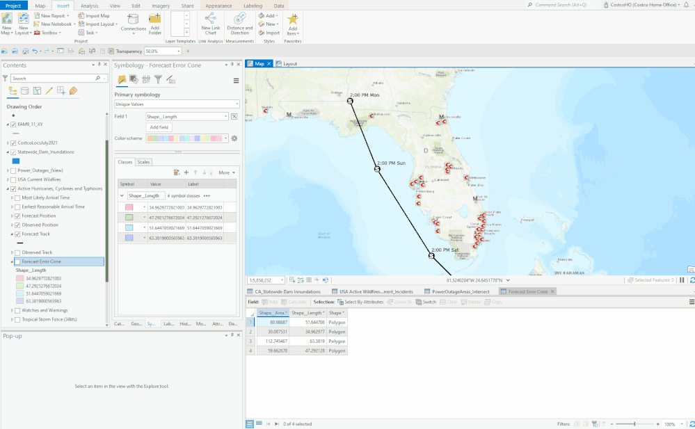Open the Field 1 Shape__Length dropdown
The width and height of the screenshot is (695, 429).
pos(187,117)
